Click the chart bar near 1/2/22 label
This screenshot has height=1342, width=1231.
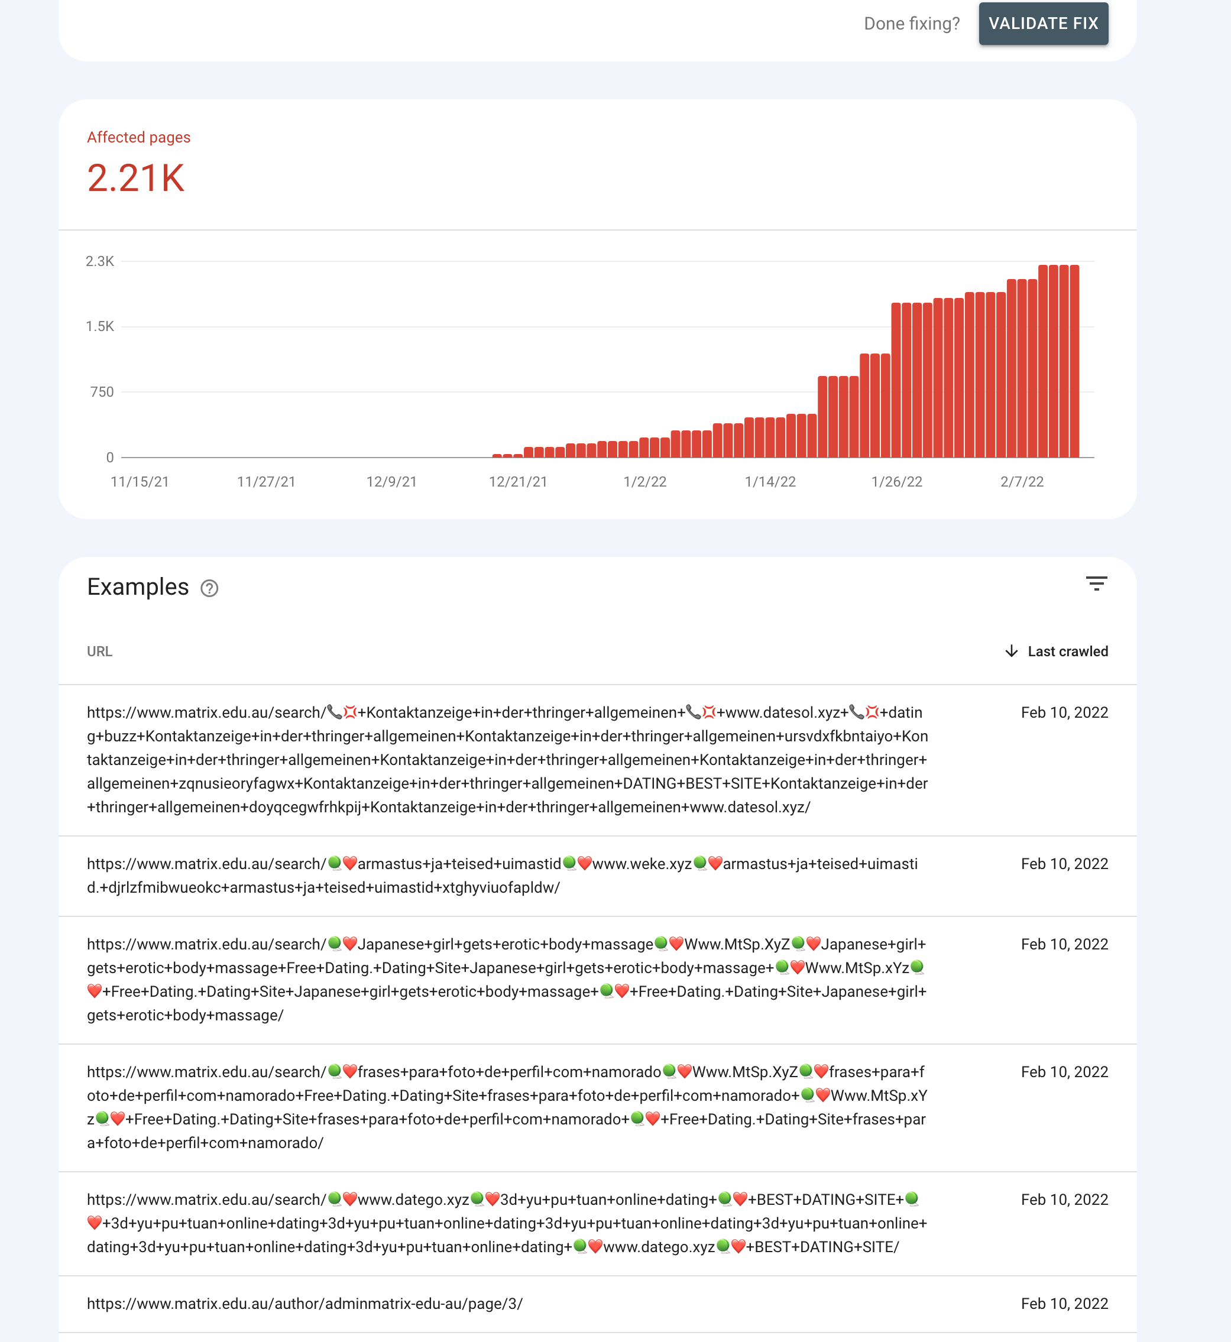tap(644, 447)
